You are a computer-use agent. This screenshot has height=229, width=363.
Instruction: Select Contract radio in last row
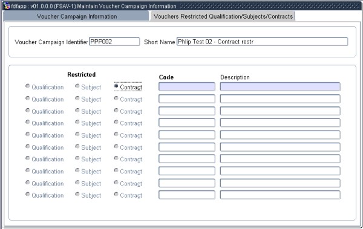116,194
